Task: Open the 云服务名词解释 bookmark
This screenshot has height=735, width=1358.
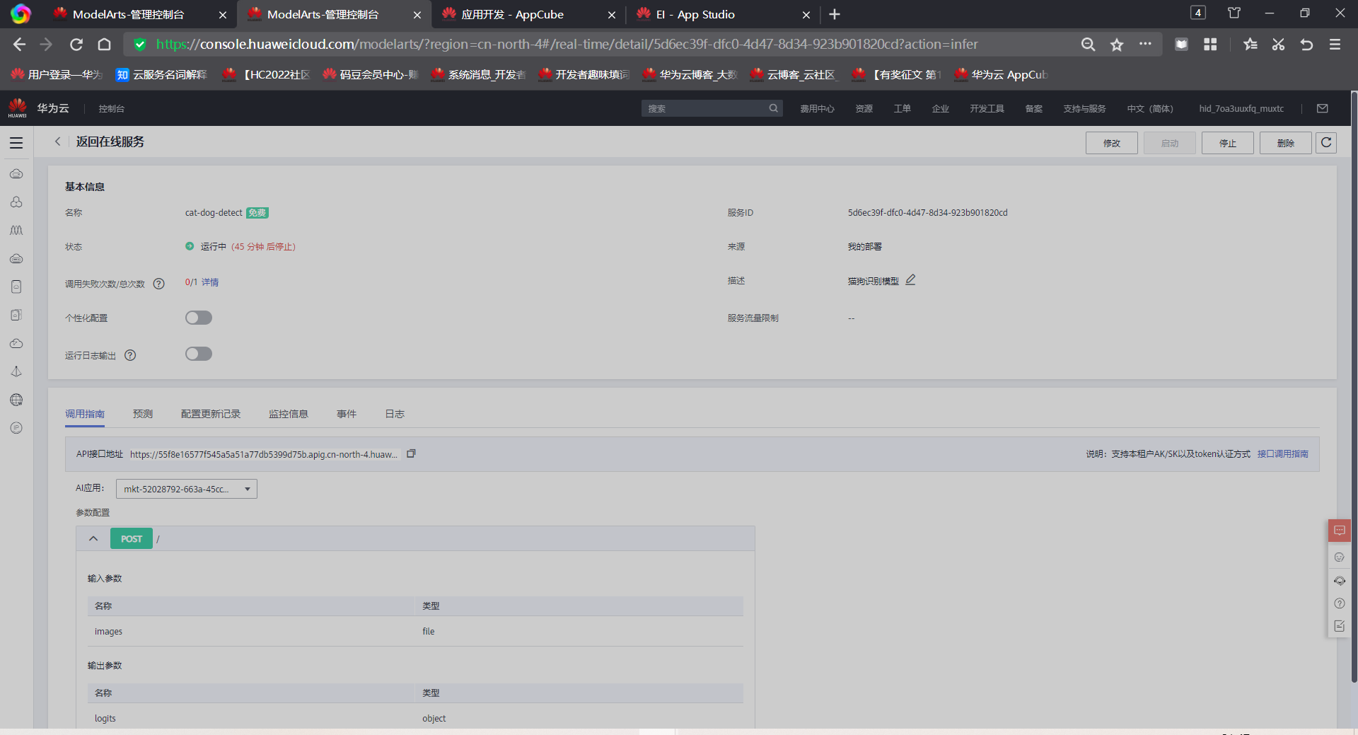Action: pyautogui.click(x=162, y=74)
